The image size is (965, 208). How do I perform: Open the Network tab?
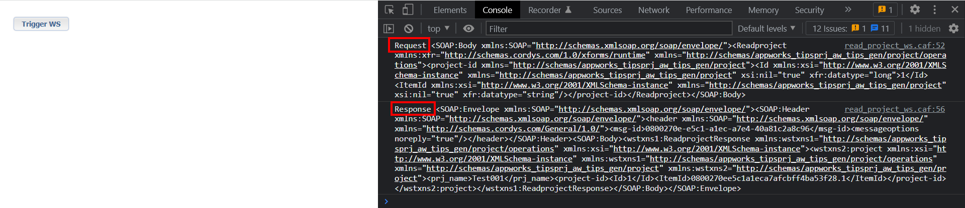click(653, 10)
